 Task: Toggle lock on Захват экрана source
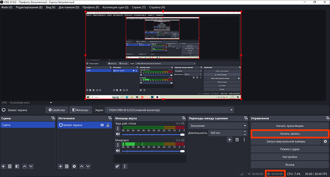[x=108, y=125]
